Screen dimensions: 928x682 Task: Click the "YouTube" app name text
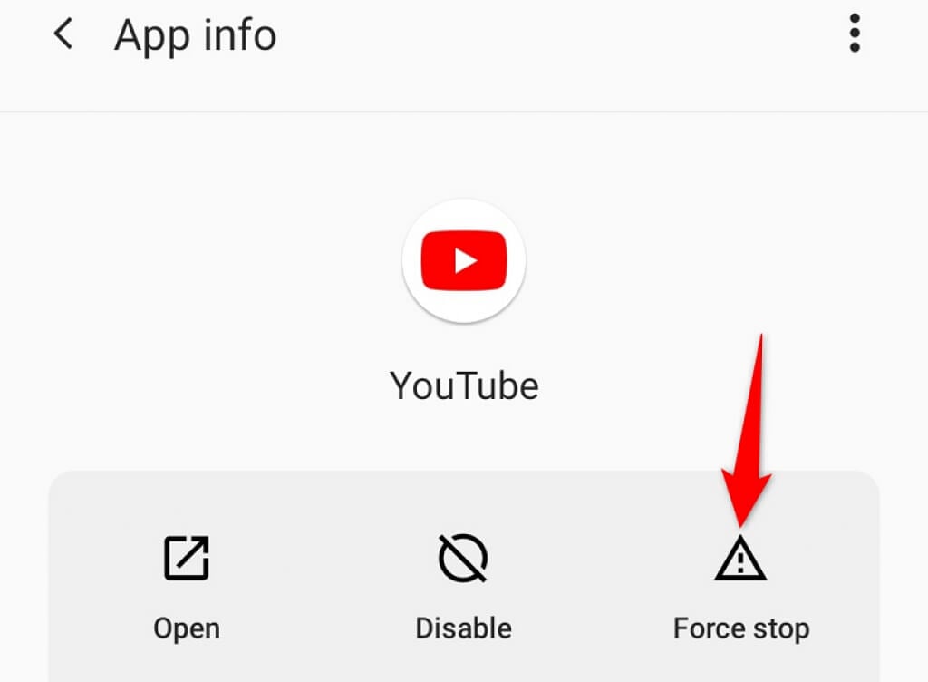[x=464, y=386]
